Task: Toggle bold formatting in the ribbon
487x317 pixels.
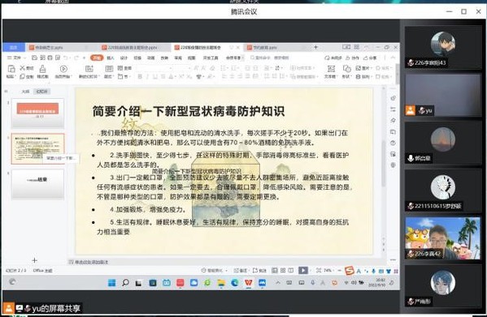Action: coord(140,76)
